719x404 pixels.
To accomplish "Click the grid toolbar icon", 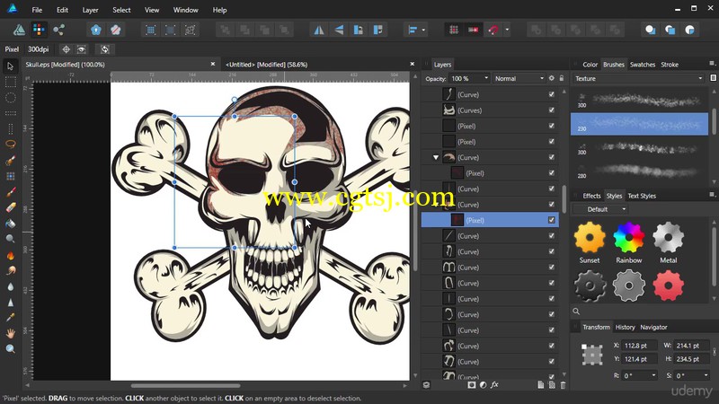I will (454, 30).
